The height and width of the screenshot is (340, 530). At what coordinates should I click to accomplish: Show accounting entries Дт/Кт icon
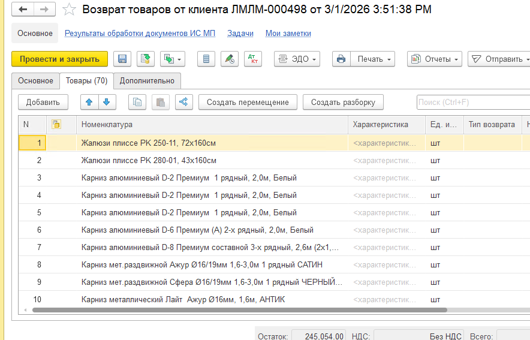pos(253,59)
